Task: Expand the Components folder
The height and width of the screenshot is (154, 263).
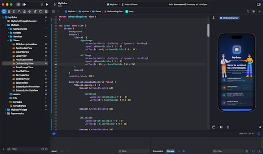Action: tap(8, 29)
